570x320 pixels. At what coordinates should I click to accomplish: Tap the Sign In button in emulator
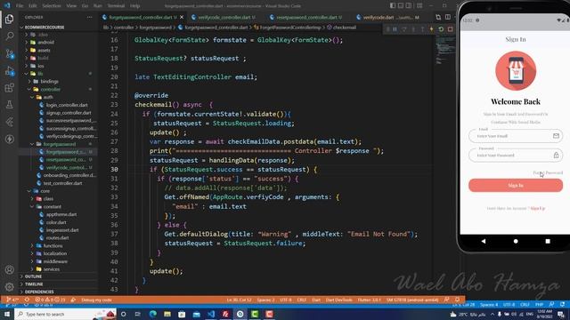click(x=516, y=186)
